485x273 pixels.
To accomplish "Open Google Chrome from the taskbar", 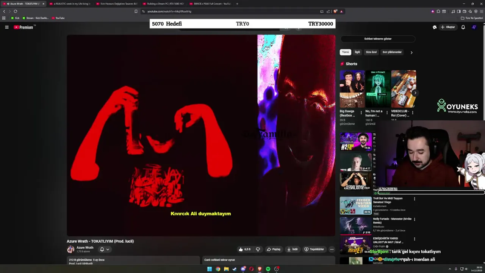I will [218, 269].
